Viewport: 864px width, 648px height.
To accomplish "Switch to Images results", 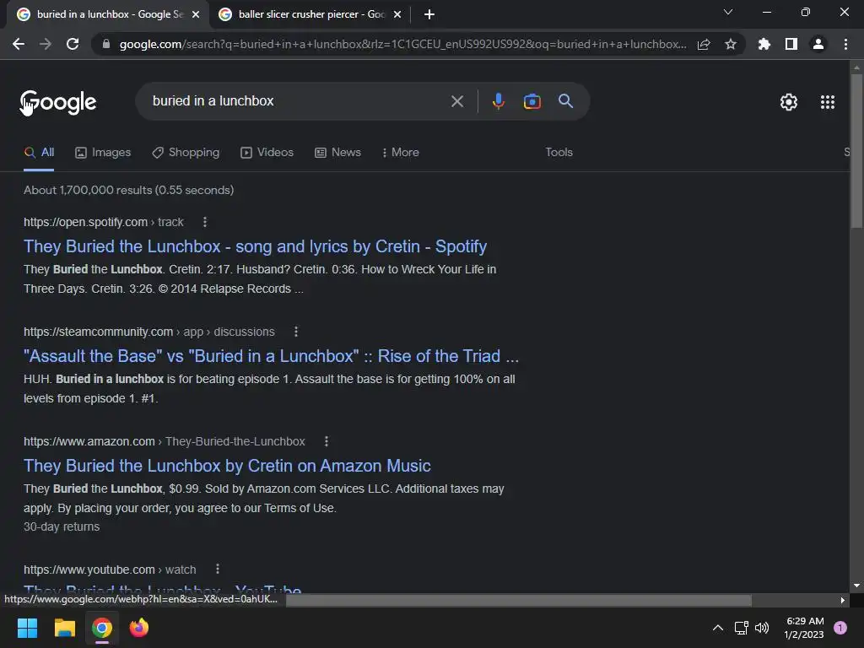I will tap(103, 153).
